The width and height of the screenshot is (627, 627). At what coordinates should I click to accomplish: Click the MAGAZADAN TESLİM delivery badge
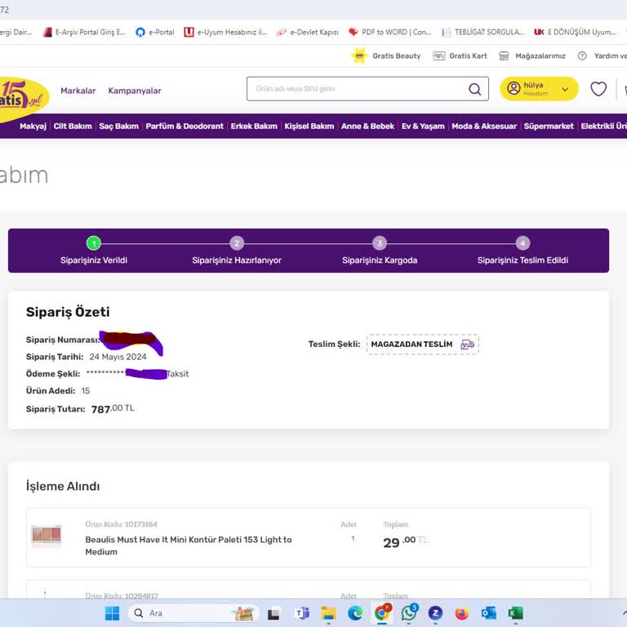coord(423,345)
